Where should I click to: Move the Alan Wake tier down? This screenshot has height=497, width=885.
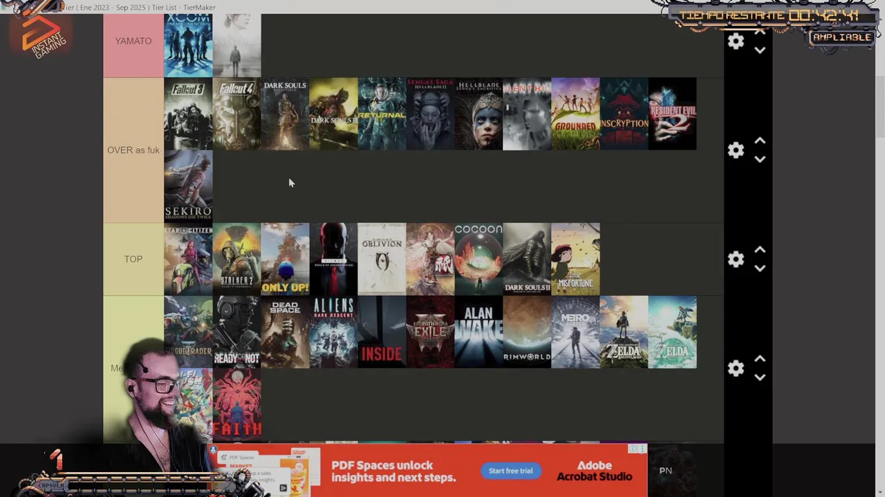click(760, 378)
